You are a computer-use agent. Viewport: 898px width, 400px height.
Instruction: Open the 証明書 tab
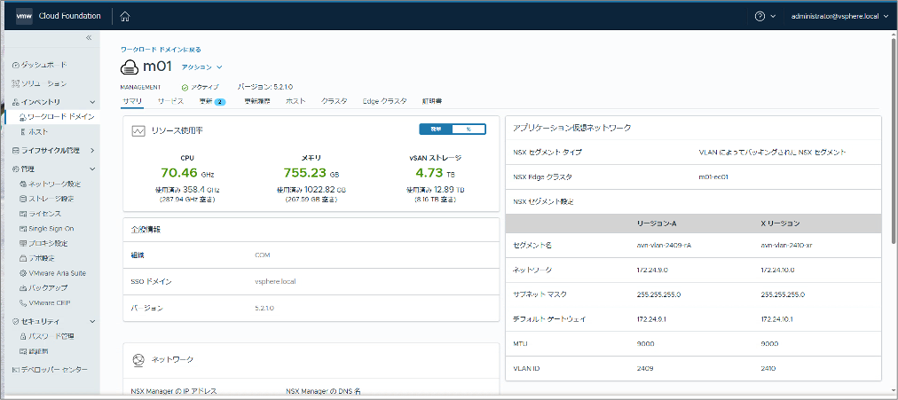pos(431,101)
